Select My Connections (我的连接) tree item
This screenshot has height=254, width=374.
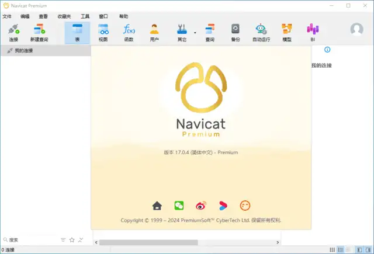click(x=46, y=51)
